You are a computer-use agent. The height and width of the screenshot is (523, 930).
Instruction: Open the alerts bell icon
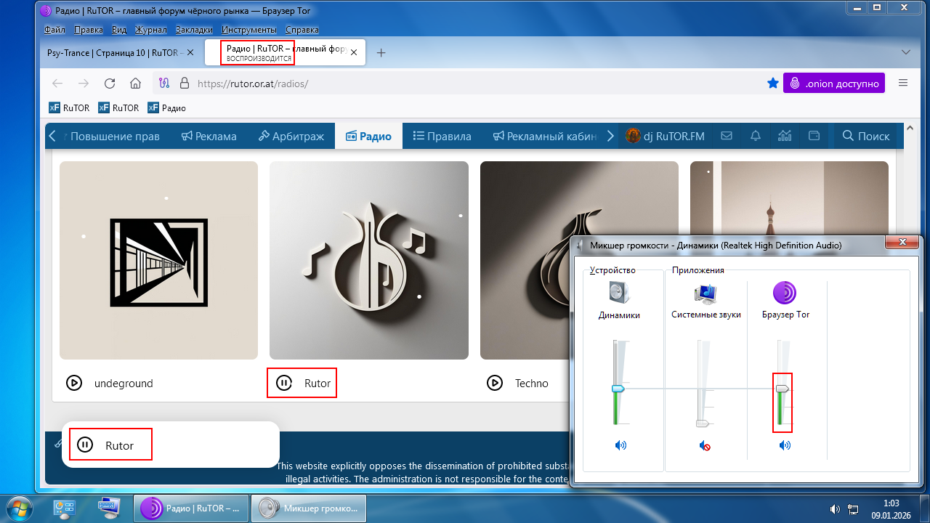(x=756, y=136)
